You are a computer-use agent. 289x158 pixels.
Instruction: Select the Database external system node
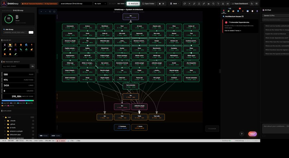(122, 127)
